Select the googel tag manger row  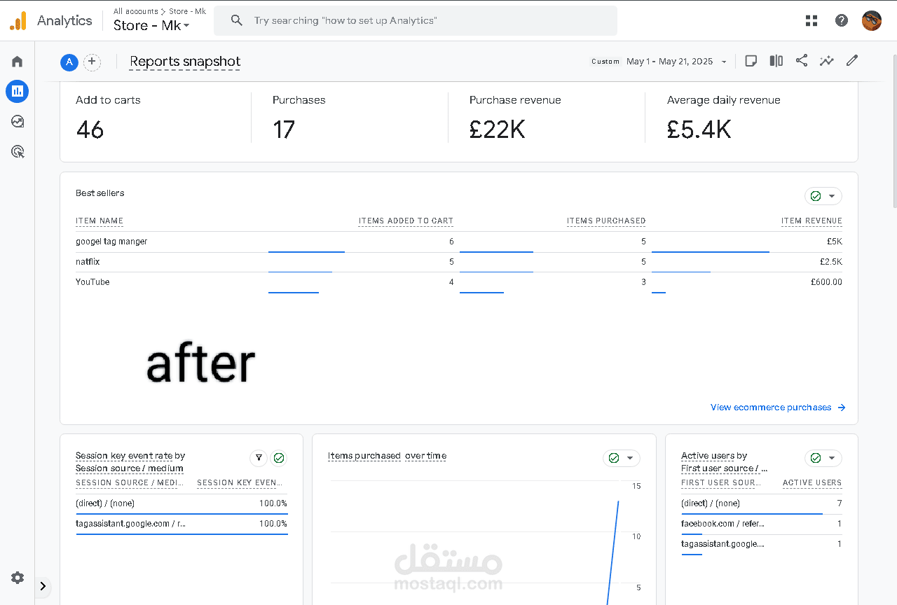(x=459, y=242)
